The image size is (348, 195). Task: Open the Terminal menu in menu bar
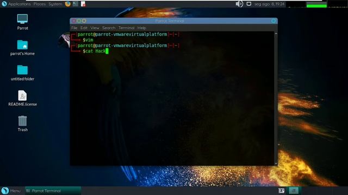tap(126, 28)
